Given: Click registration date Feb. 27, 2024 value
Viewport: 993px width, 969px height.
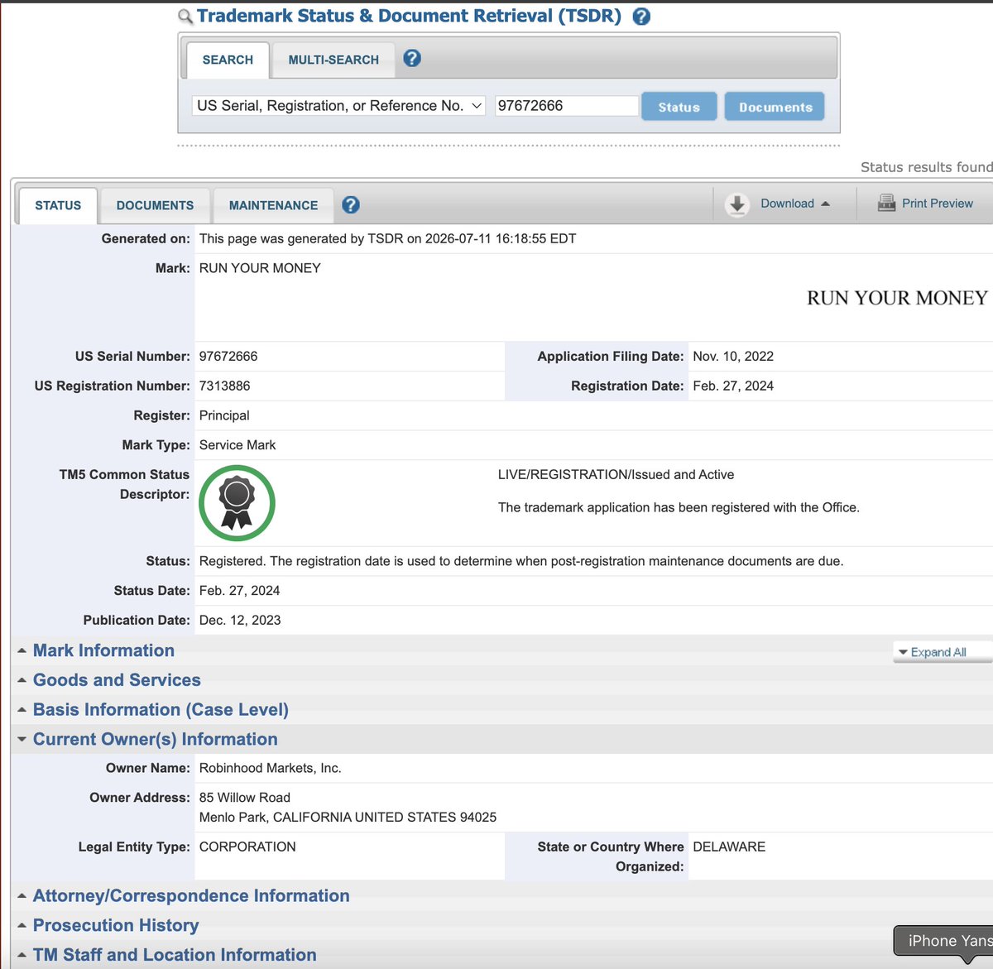Looking at the screenshot, I should (733, 386).
